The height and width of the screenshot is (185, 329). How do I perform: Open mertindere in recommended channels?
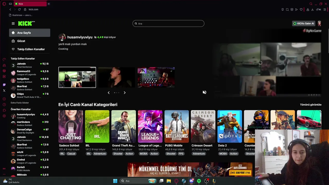[30, 124]
